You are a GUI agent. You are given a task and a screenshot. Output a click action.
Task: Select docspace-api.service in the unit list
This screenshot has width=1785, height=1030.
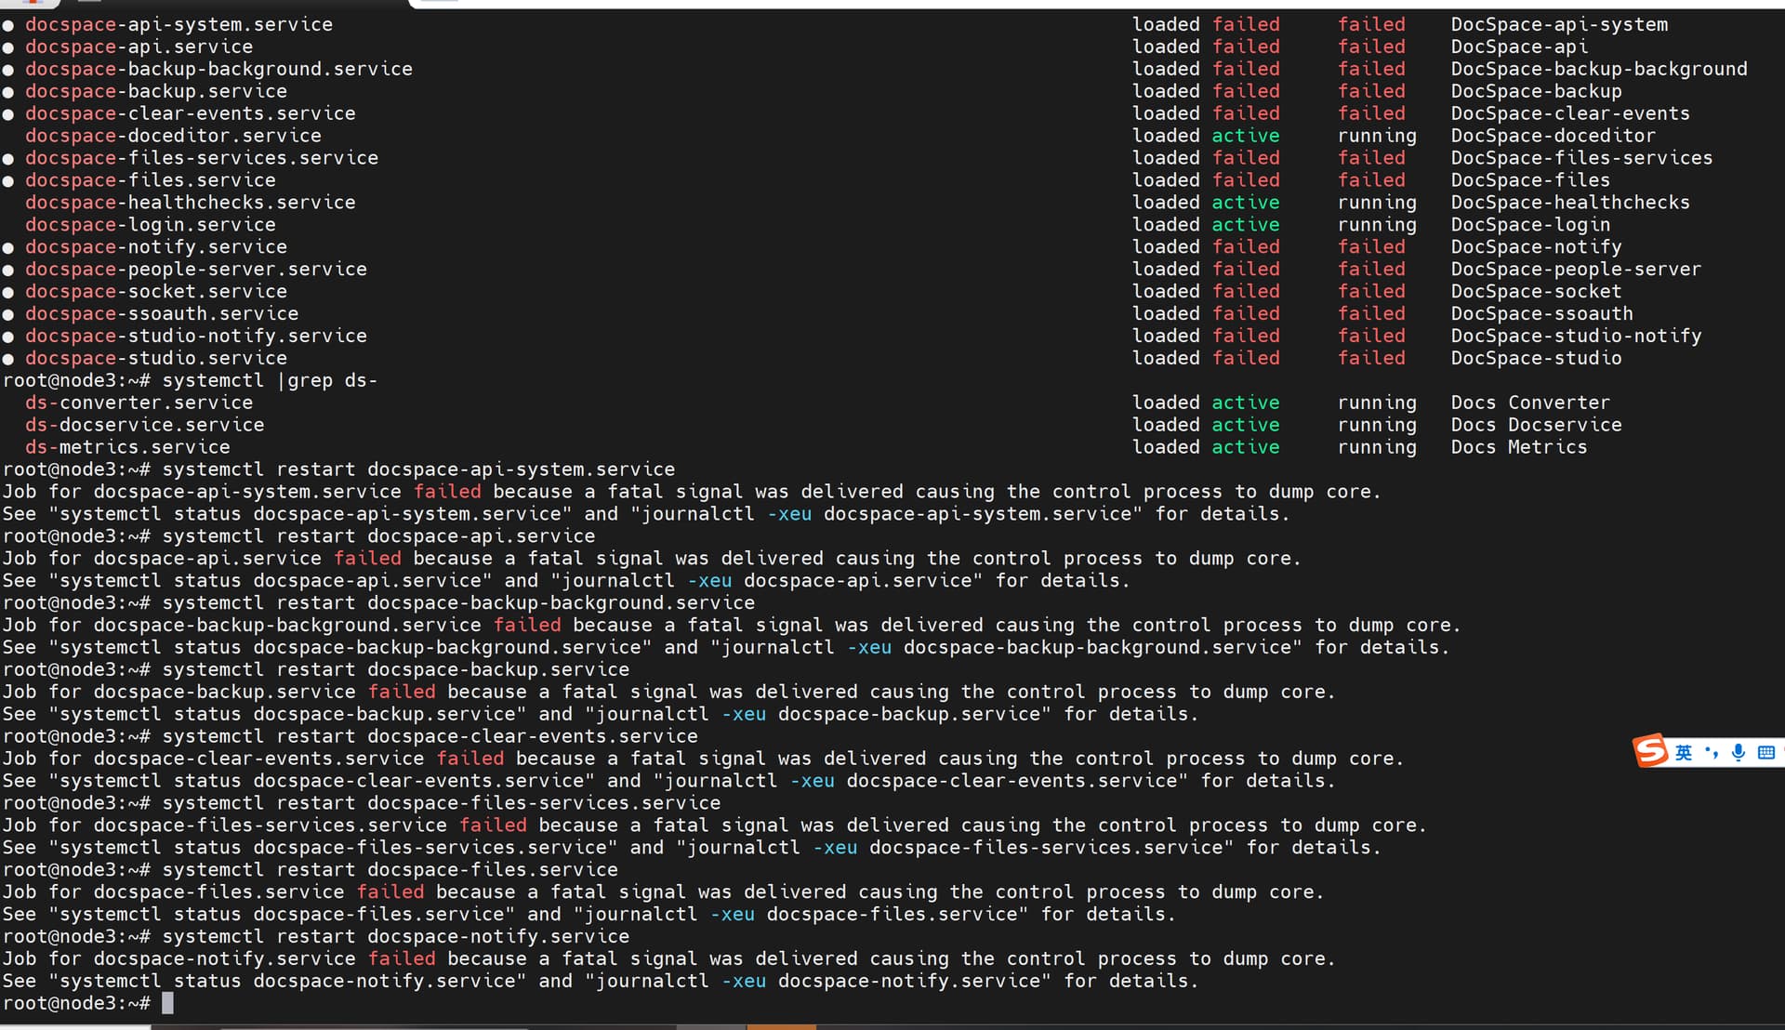(139, 46)
